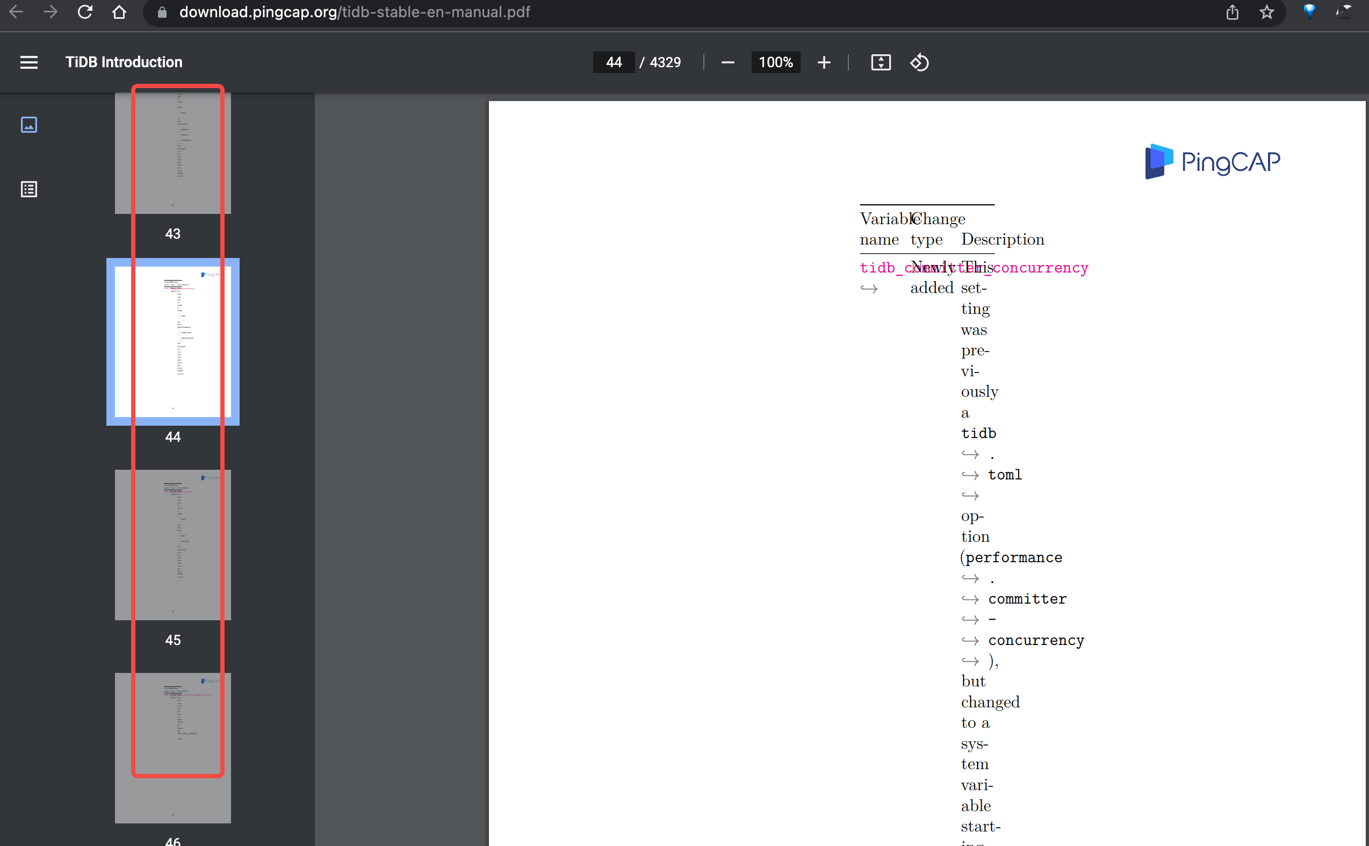Show page thumbnails view
1369x846 pixels.
(29, 125)
